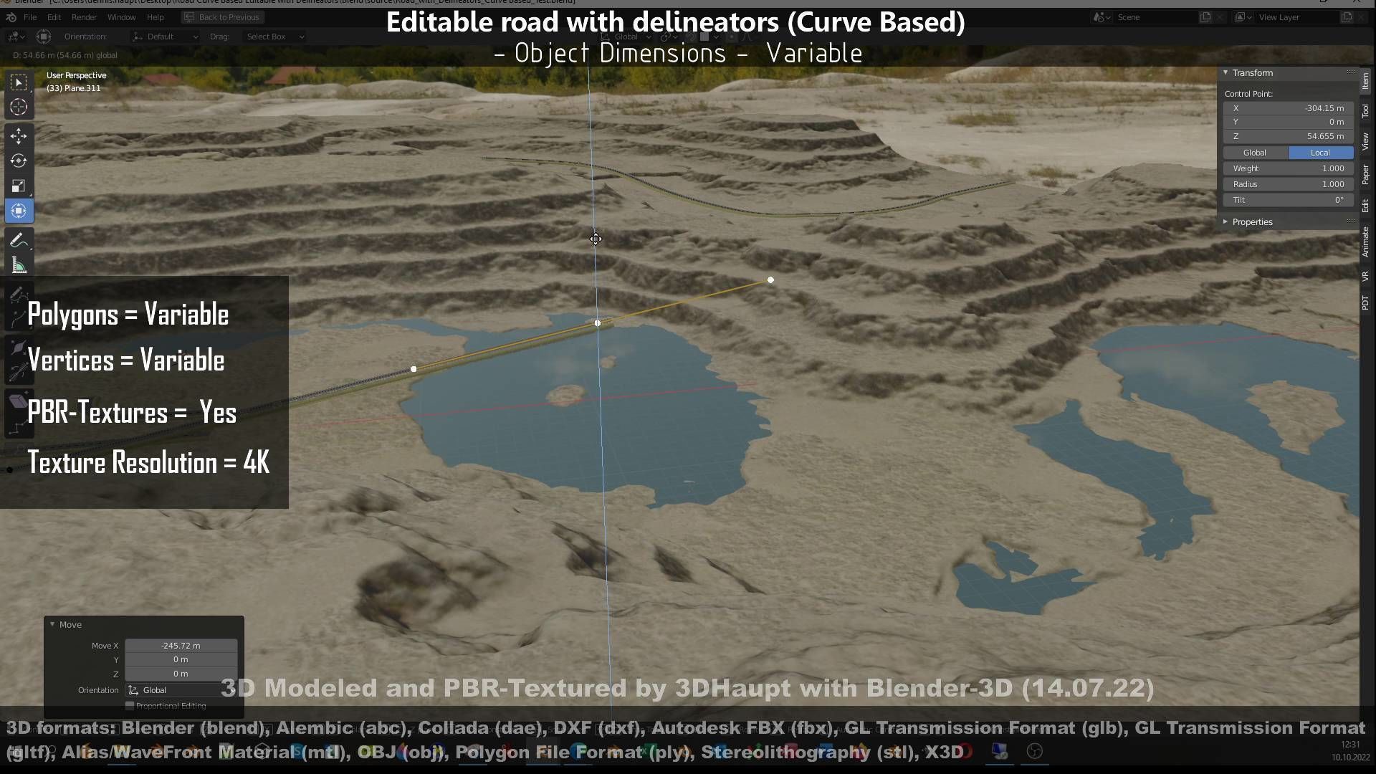Click the Transform tool icon in header

(x=44, y=37)
